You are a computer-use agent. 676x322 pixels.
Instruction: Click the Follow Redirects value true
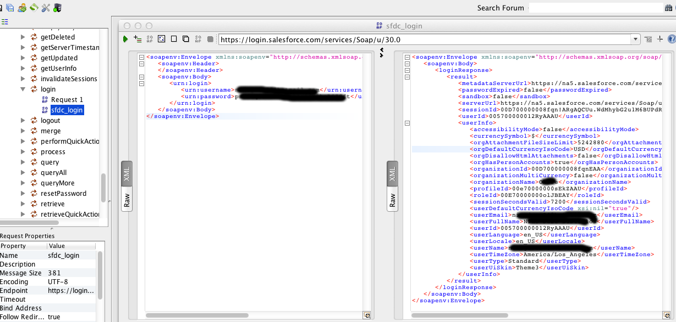click(54, 317)
